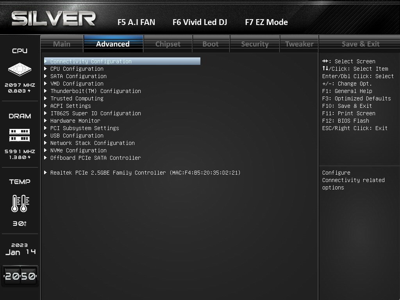Click the ESC/Right Click: Exit hint
The height and width of the screenshot is (300, 400).
pos(355,128)
